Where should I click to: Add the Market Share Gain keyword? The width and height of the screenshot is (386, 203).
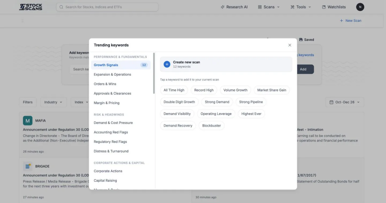click(272, 90)
